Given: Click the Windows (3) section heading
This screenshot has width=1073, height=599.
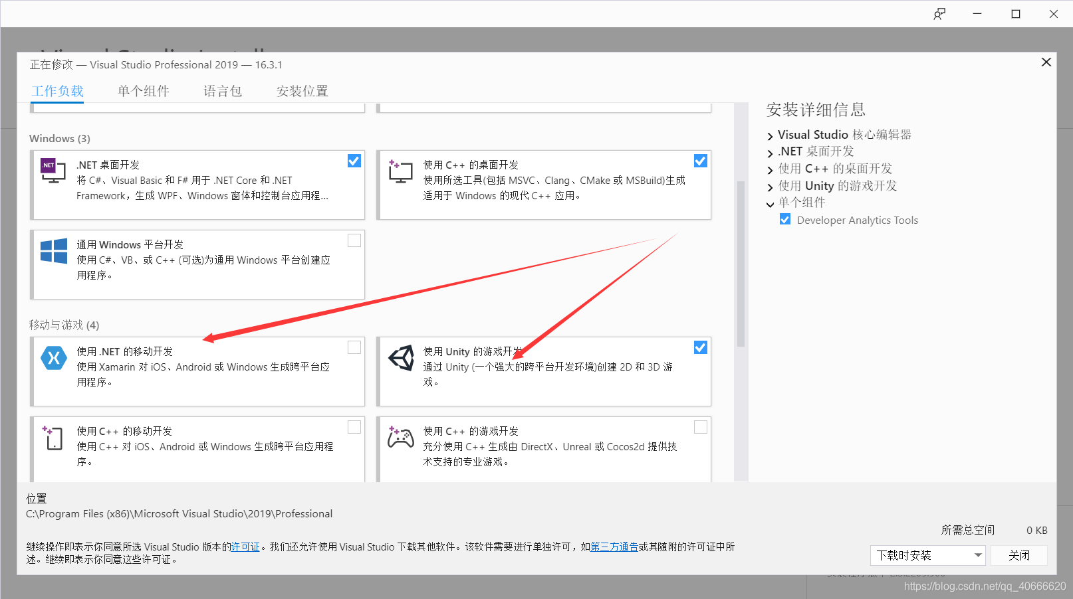Looking at the screenshot, I should point(60,138).
